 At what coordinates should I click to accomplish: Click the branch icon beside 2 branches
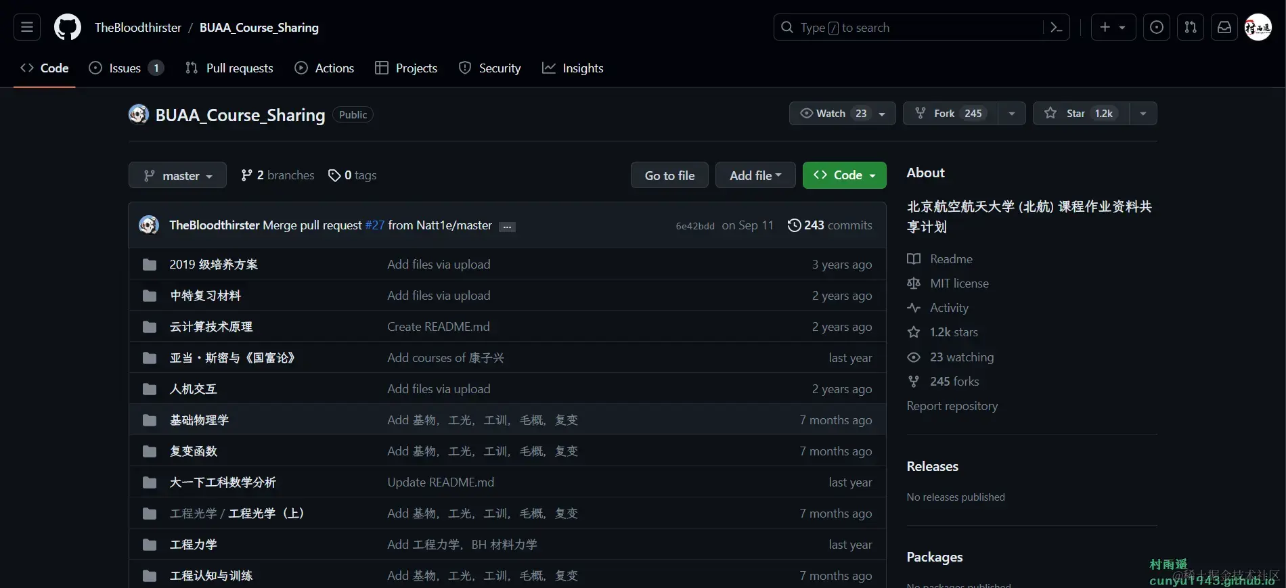click(x=247, y=175)
